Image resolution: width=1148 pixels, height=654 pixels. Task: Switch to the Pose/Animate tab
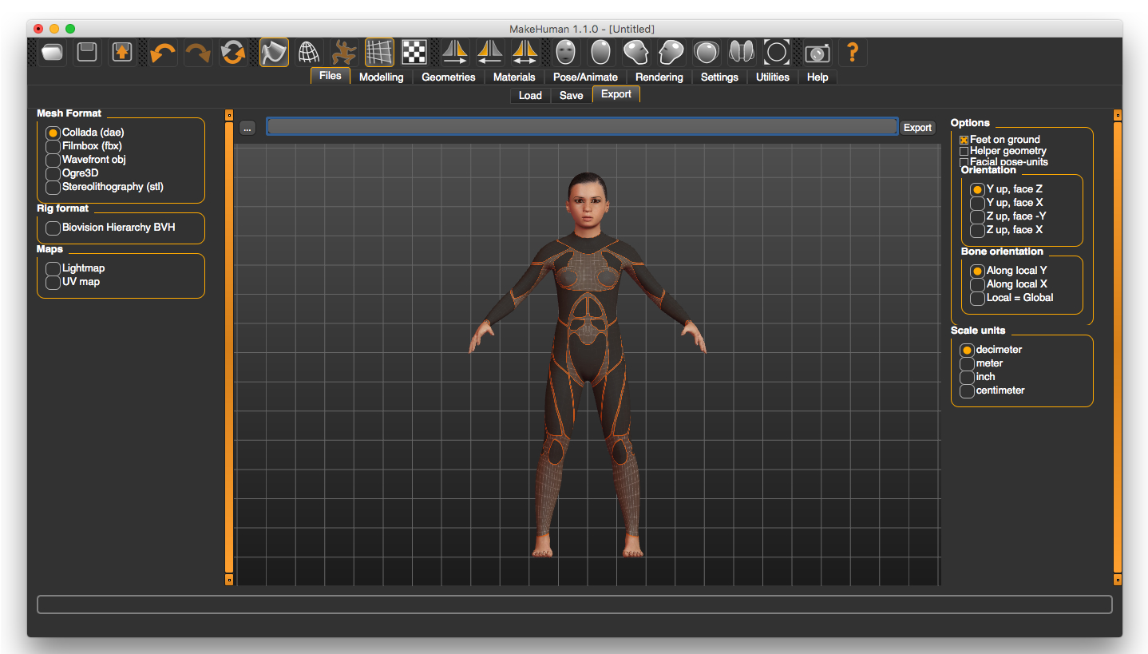(x=586, y=77)
